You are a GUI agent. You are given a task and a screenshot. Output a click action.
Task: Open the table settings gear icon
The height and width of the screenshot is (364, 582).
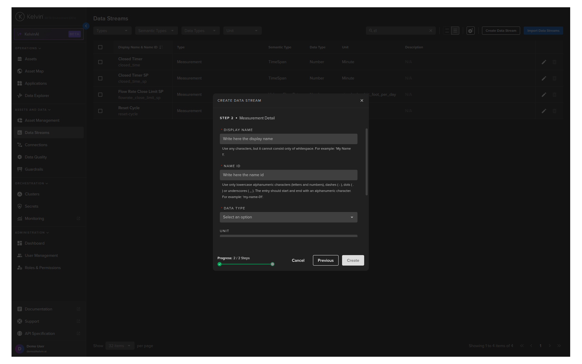click(x=470, y=31)
